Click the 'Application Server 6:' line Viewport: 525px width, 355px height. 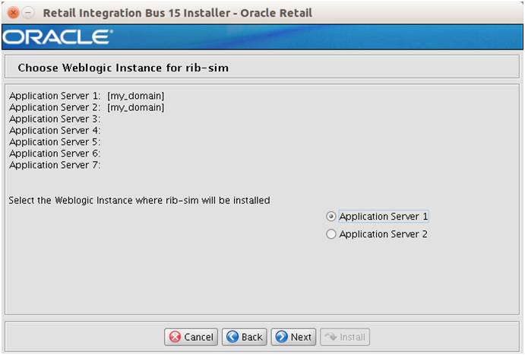(55, 154)
